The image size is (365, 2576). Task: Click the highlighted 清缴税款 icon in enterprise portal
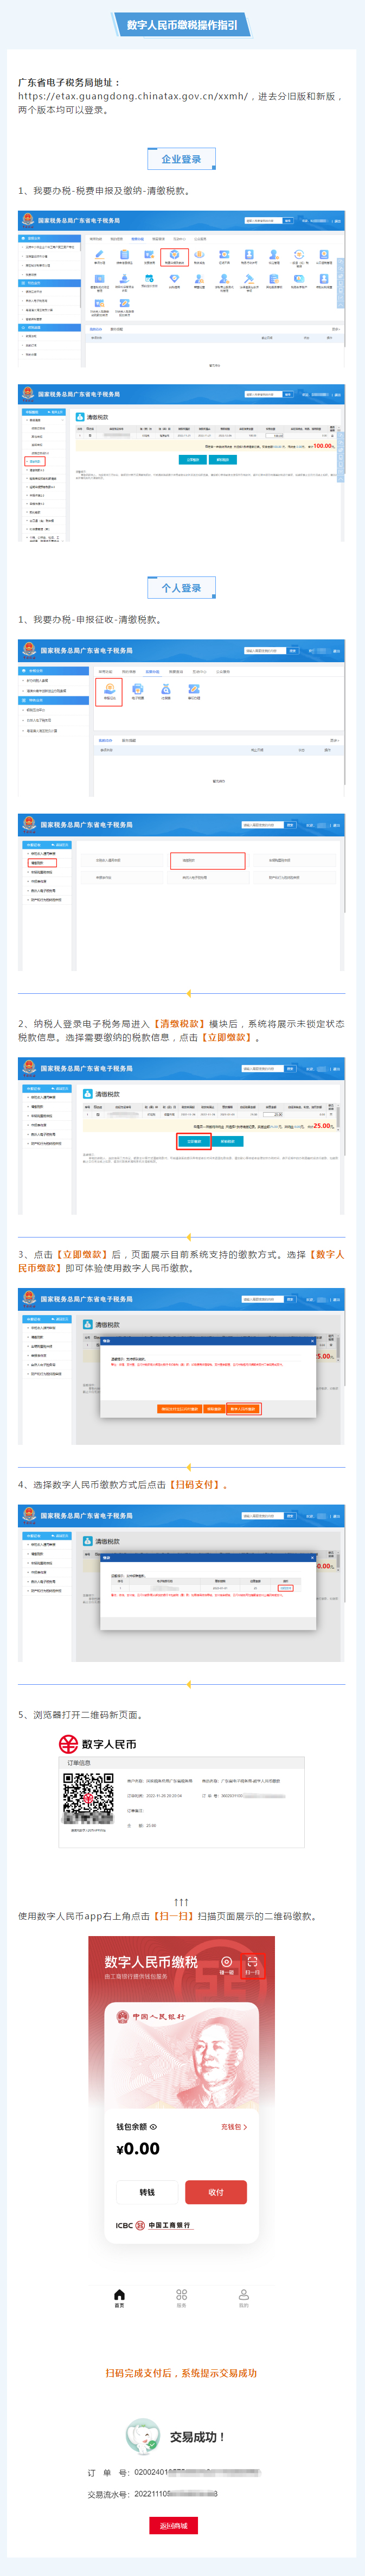point(174,257)
